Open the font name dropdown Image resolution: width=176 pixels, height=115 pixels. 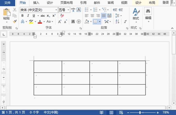pos(56,10)
